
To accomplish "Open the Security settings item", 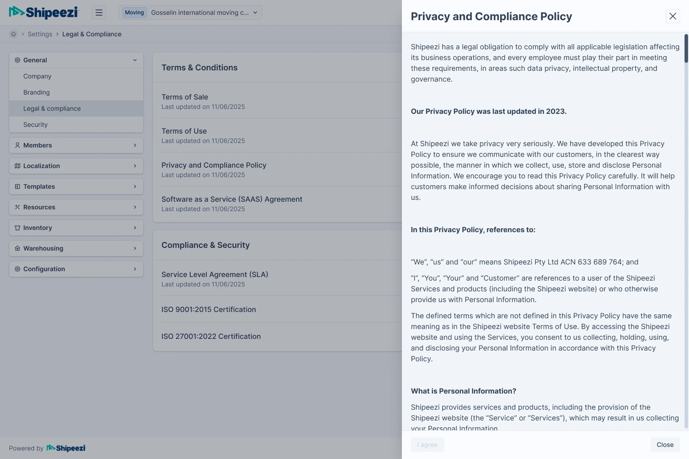I will click(76, 125).
